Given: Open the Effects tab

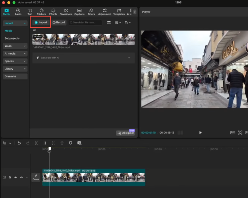Looking at the screenshot, I should coord(53,12).
